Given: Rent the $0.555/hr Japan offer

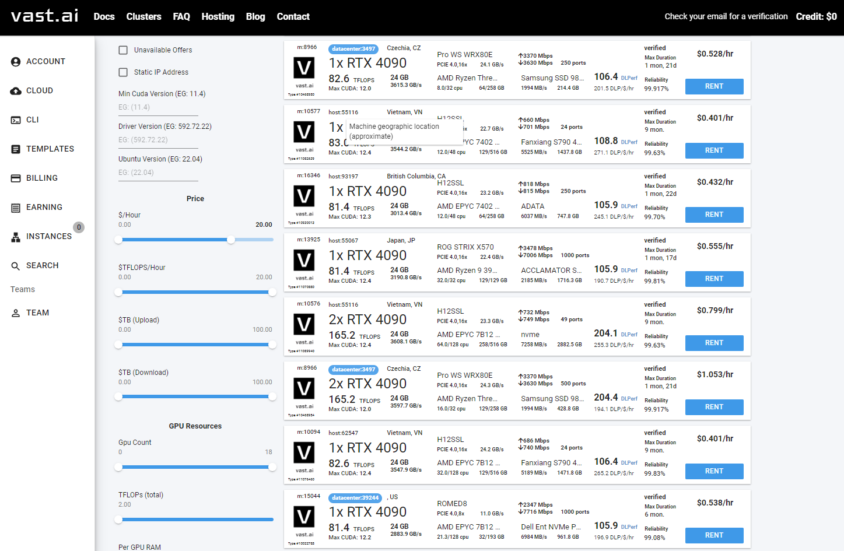Looking at the screenshot, I should 714,279.
